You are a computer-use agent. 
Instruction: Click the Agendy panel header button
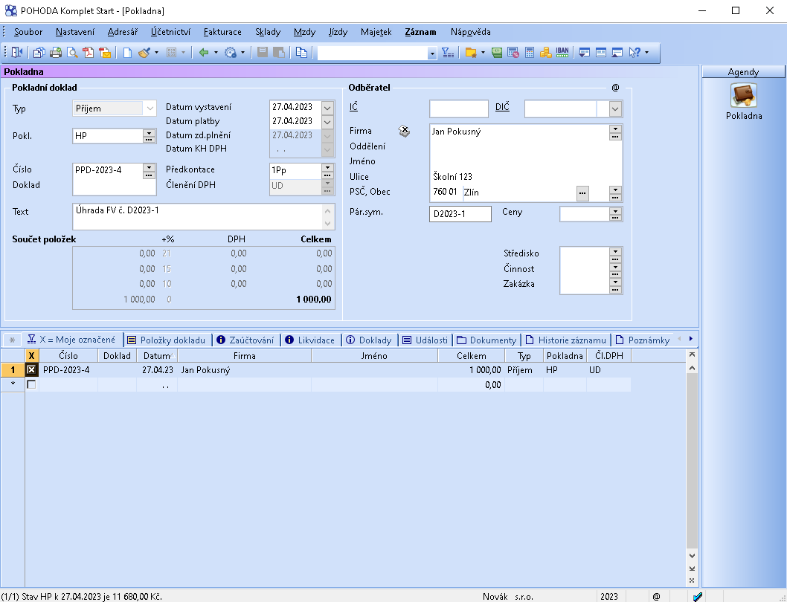(x=743, y=72)
